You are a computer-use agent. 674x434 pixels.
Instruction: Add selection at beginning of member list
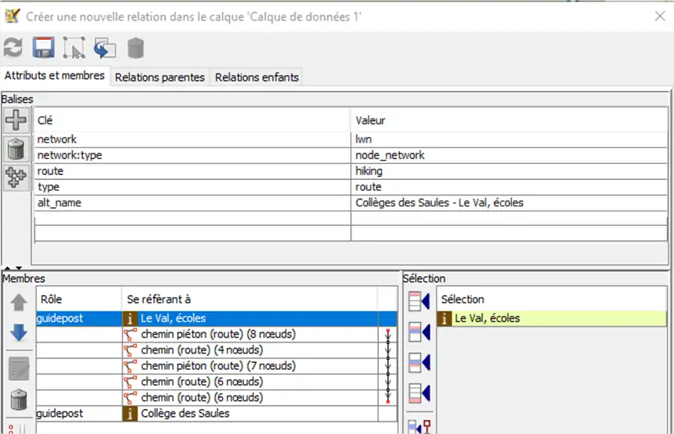coord(418,301)
